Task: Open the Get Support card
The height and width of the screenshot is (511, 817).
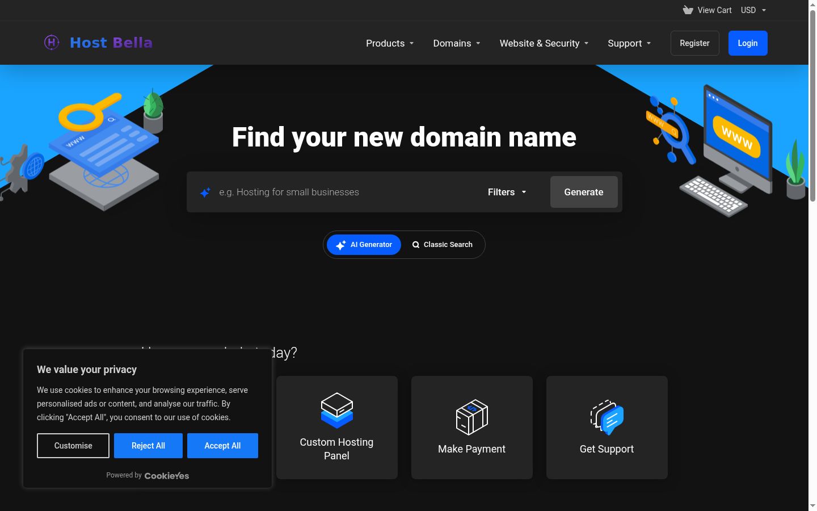Action: point(607,428)
